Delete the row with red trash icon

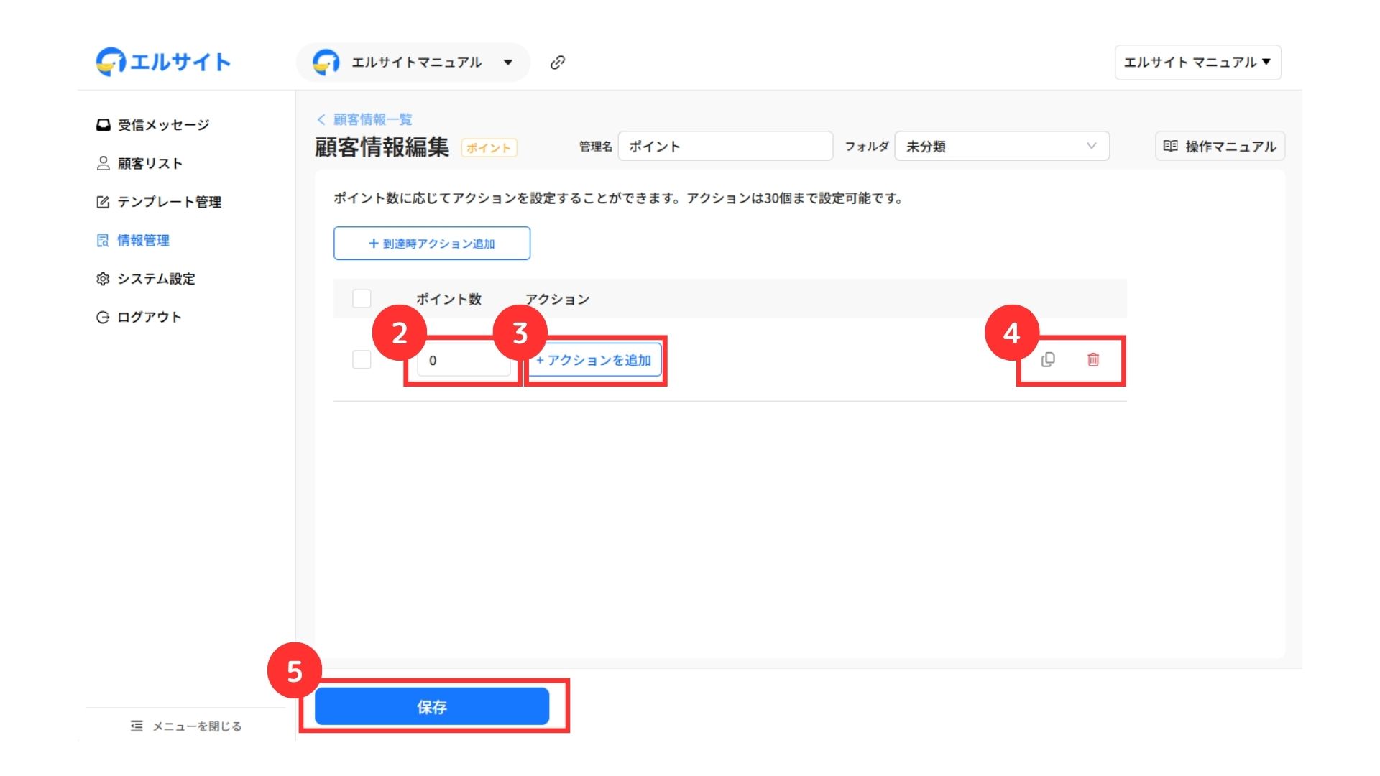1092,359
